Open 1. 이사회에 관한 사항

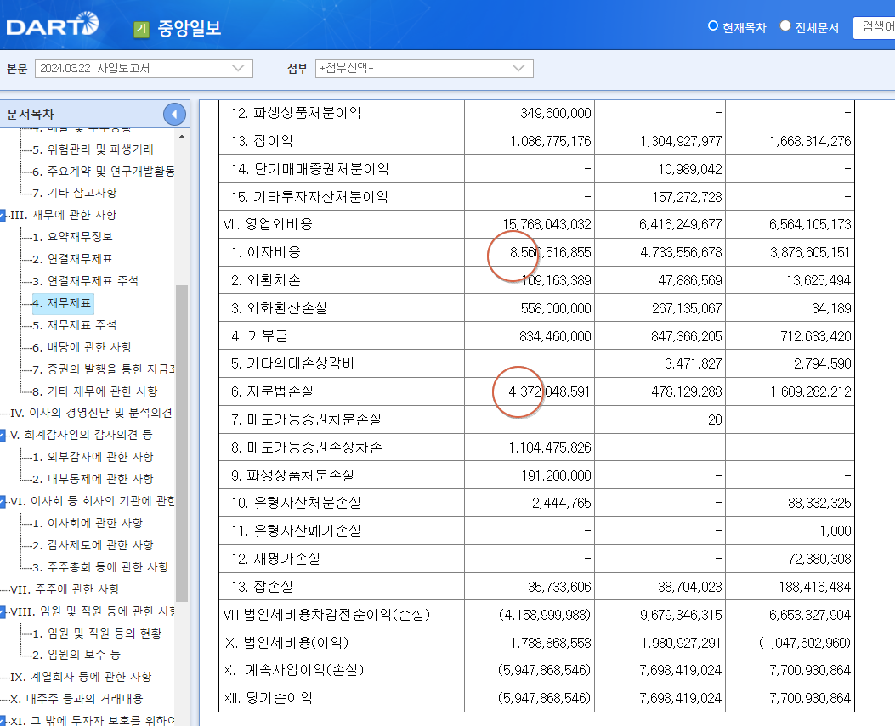click(x=88, y=523)
